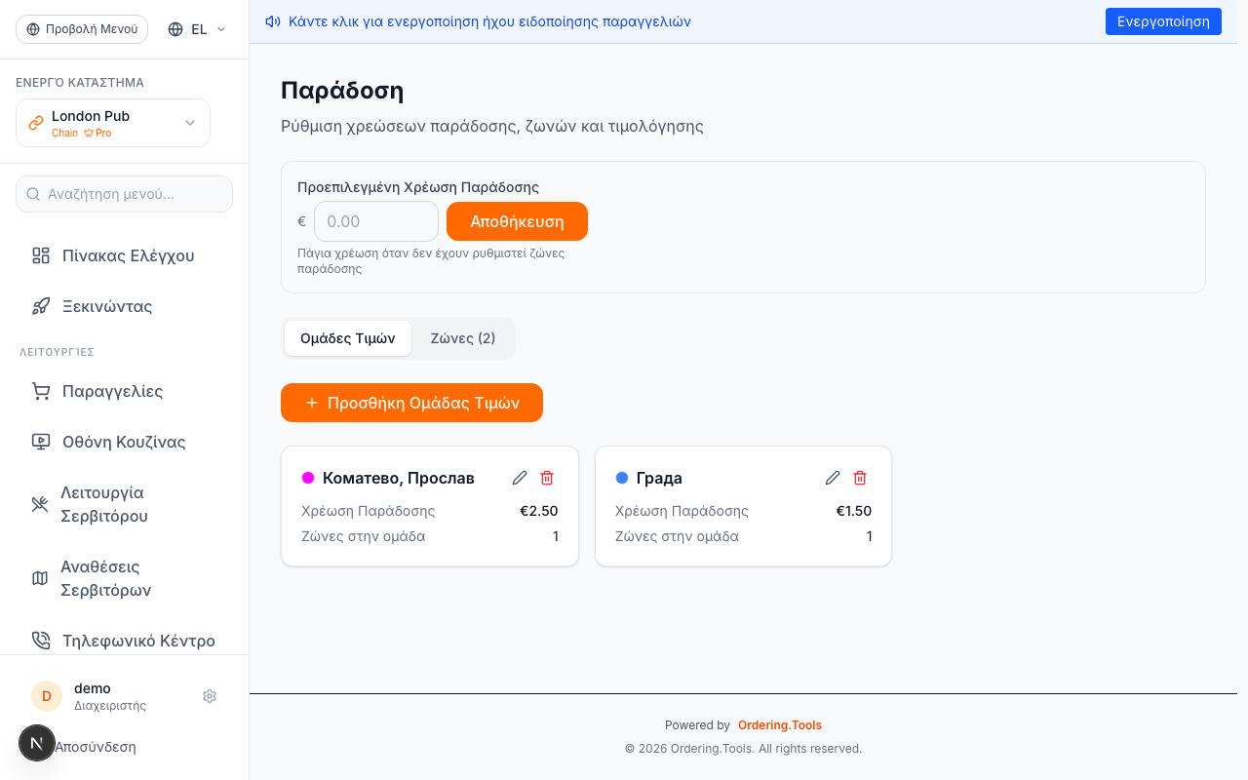Viewport: 1248px width, 780px height.
Task: Click Προσθήκη Ομάδας Τιμών button
Action: (411, 403)
